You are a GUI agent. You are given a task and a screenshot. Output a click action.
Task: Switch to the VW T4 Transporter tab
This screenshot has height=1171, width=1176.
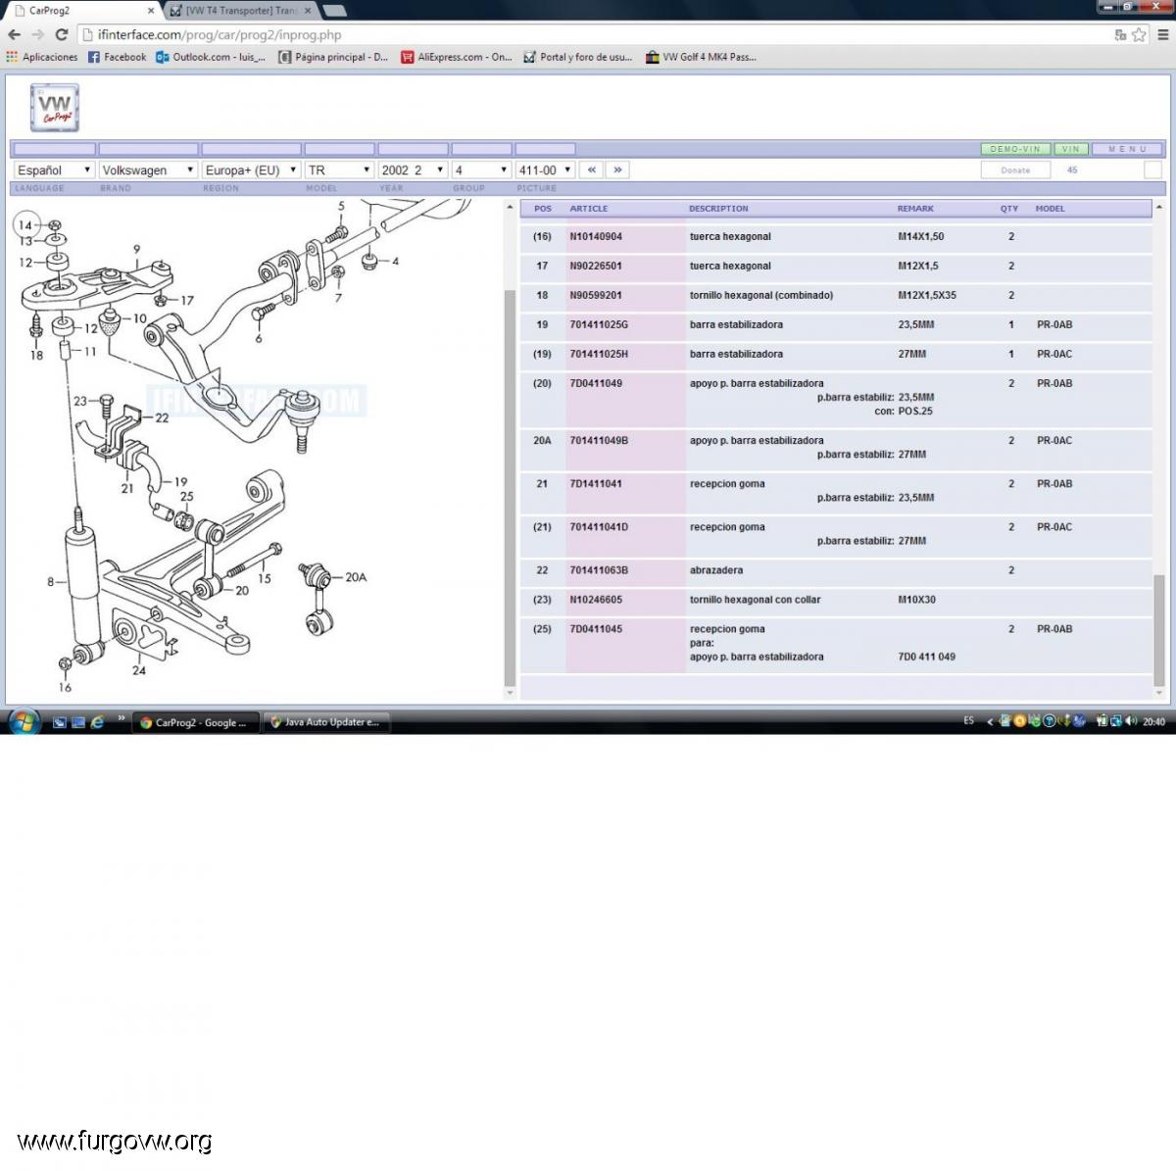(x=240, y=11)
